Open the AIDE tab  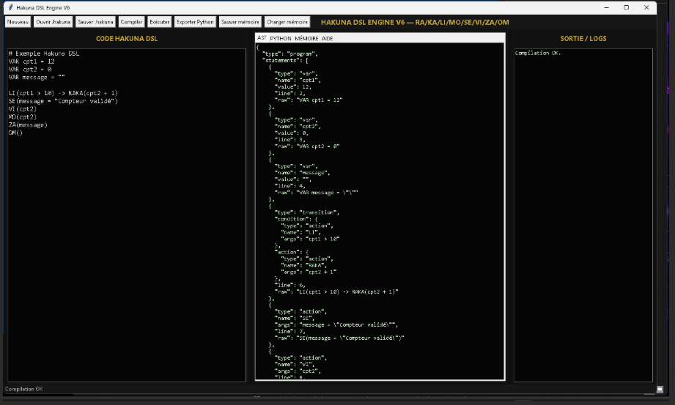tap(327, 38)
